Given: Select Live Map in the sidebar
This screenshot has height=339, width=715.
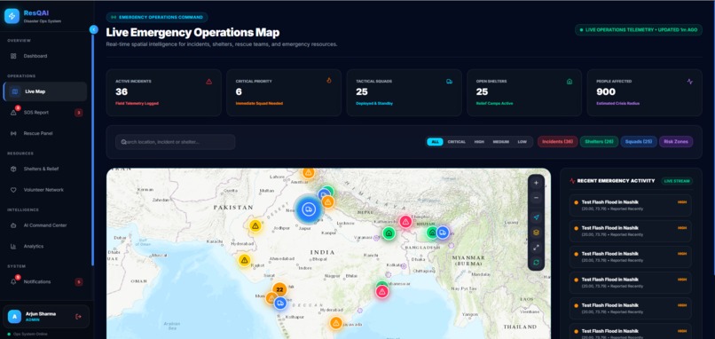Looking at the screenshot, I should coord(44,91).
